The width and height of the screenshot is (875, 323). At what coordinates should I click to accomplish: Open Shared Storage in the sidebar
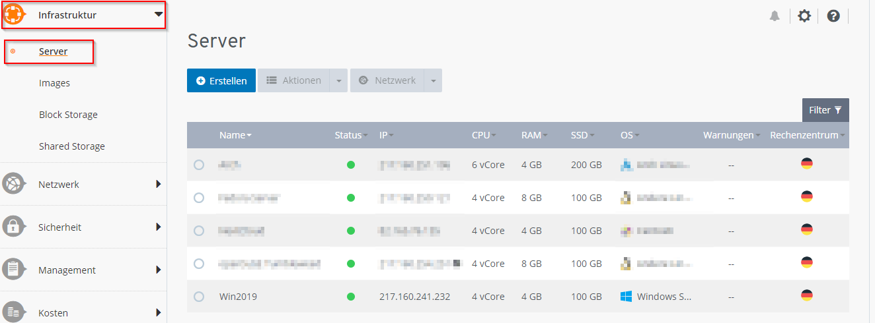[x=72, y=146]
